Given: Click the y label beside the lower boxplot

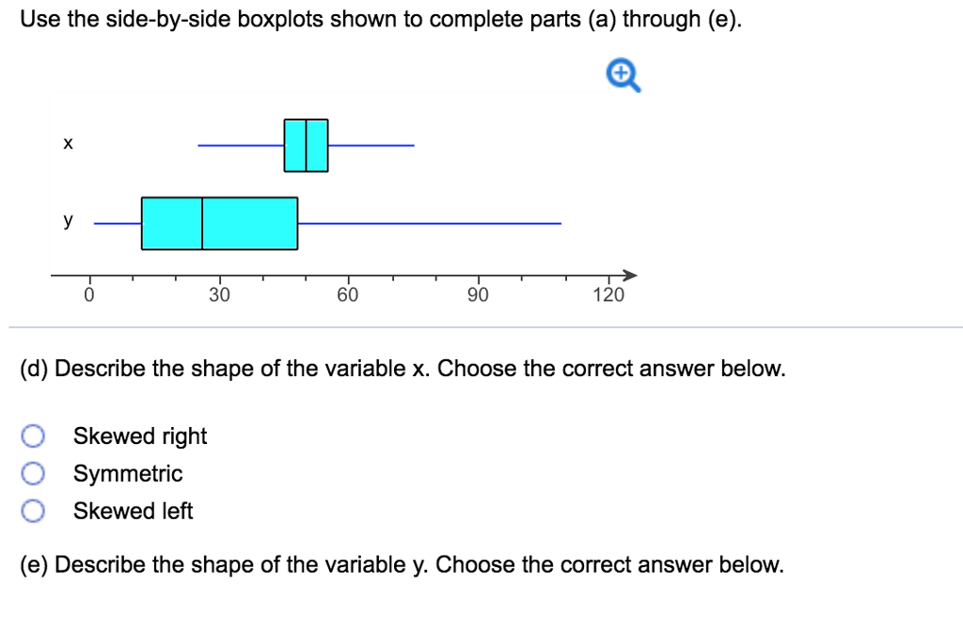Looking at the screenshot, I should (x=66, y=221).
